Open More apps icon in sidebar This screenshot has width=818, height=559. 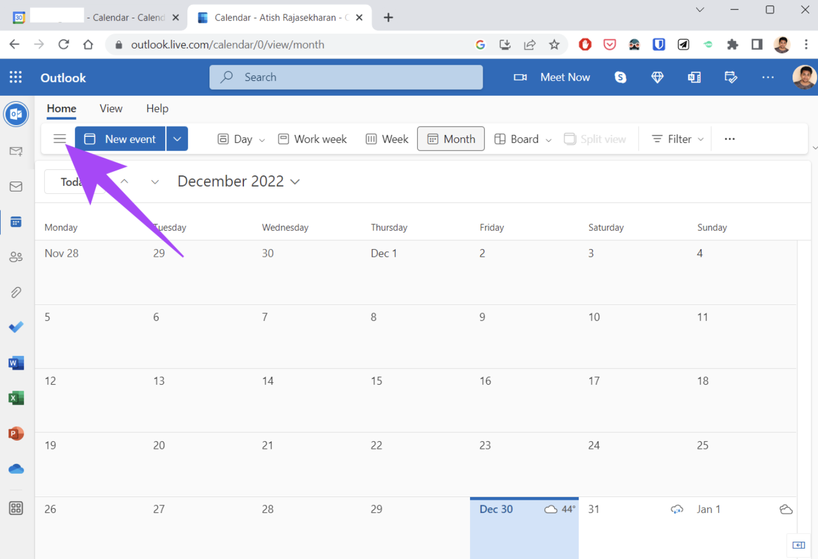point(16,508)
